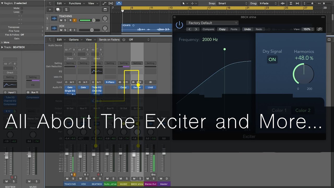Expand the More section in Region inspector
The width and height of the screenshot is (334, 188).
pyautogui.click(x=2, y=42)
